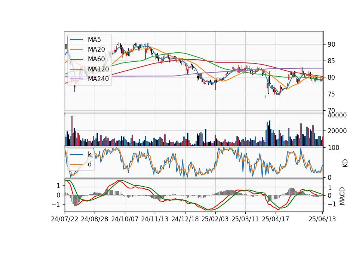Click the green MA60 legend line sample

pyautogui.click(x=76, y=59)
